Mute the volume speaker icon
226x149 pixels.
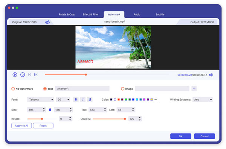pos(211,75)
